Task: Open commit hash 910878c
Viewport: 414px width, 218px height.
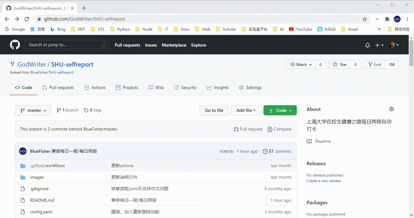Action: (227, 151)
